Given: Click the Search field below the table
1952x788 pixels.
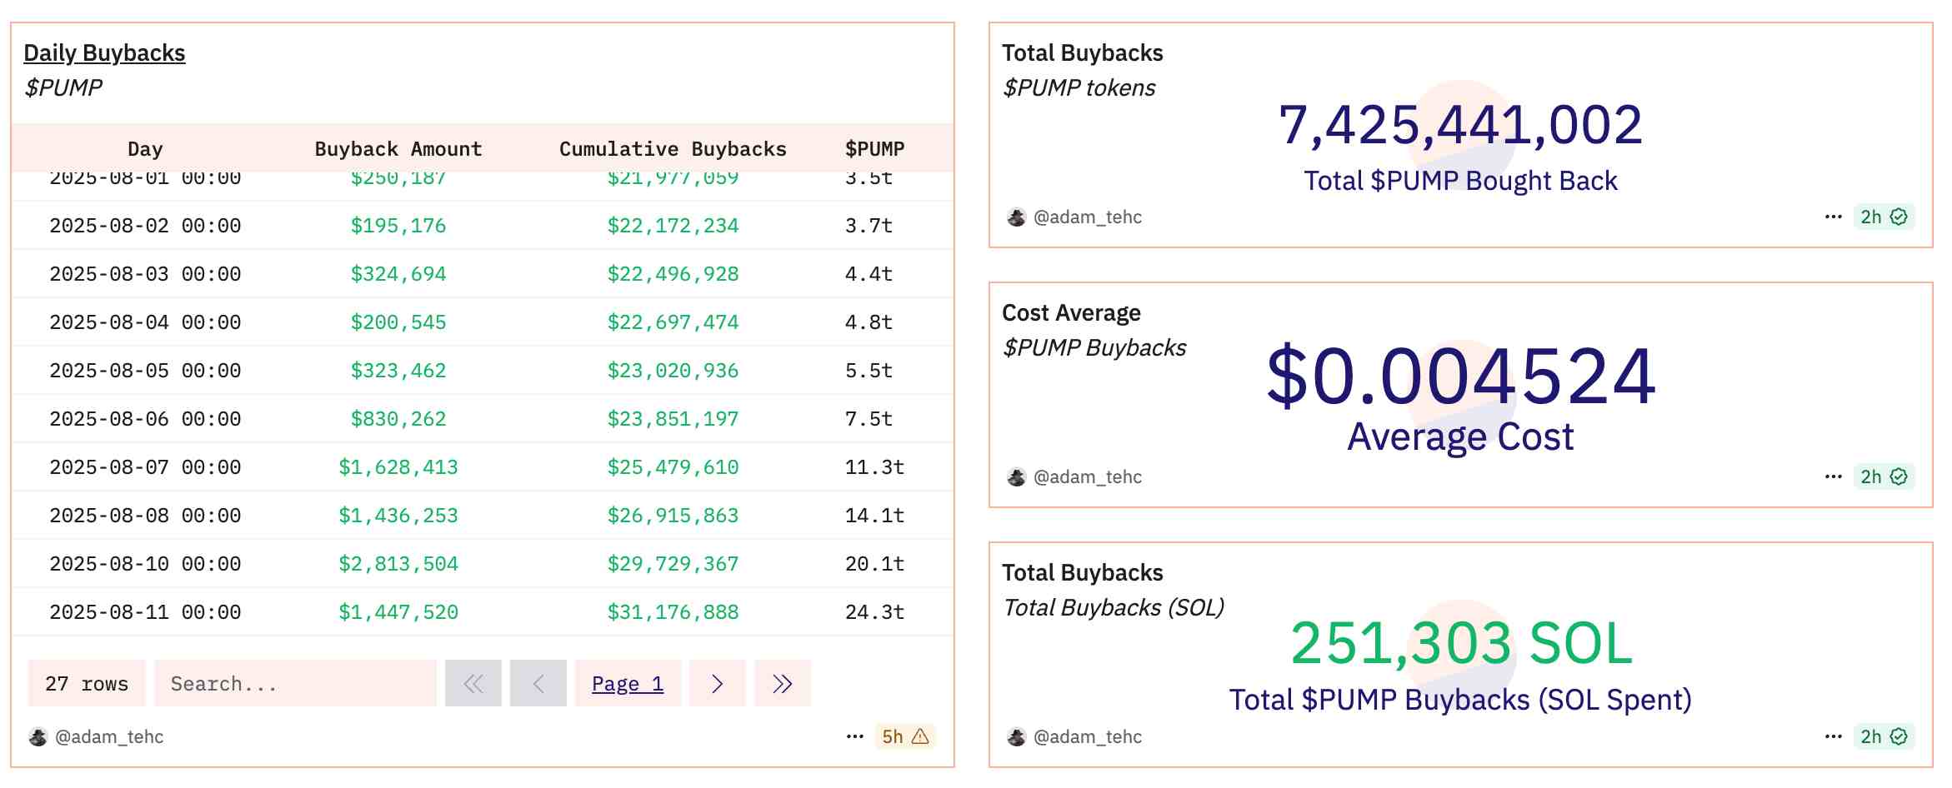Looking at the screenshot, I should coord(295,683).
